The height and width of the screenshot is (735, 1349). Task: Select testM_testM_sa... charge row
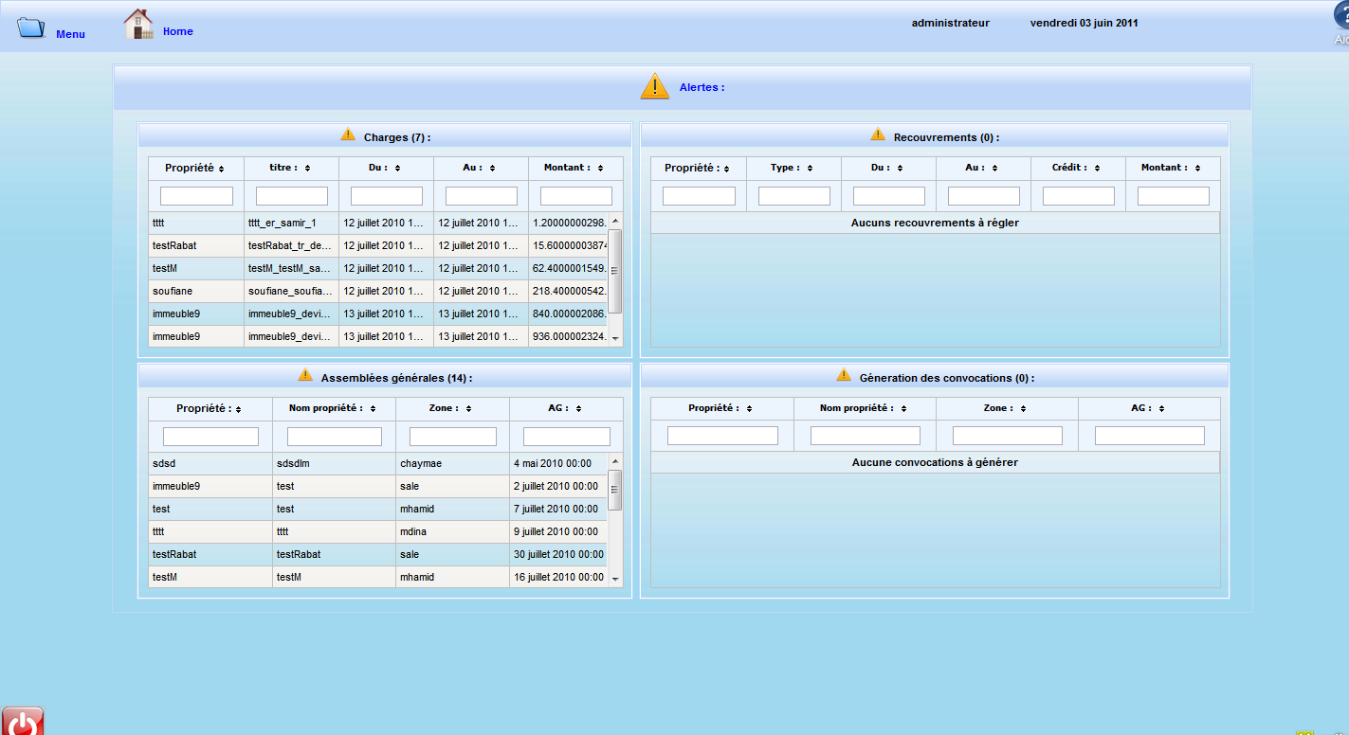coord(378,268)
